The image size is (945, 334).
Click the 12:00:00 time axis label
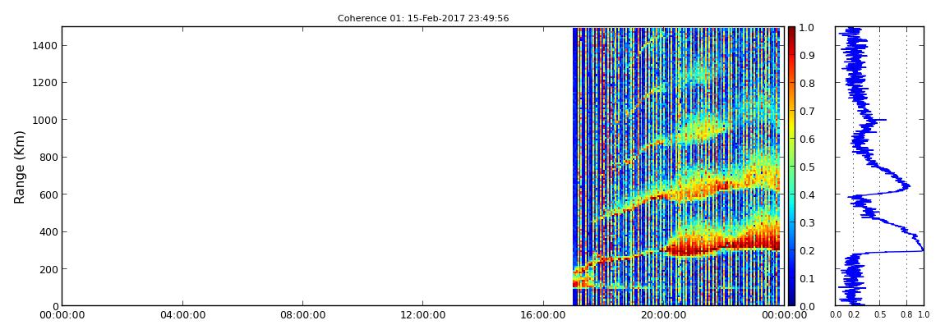point(422,315)
